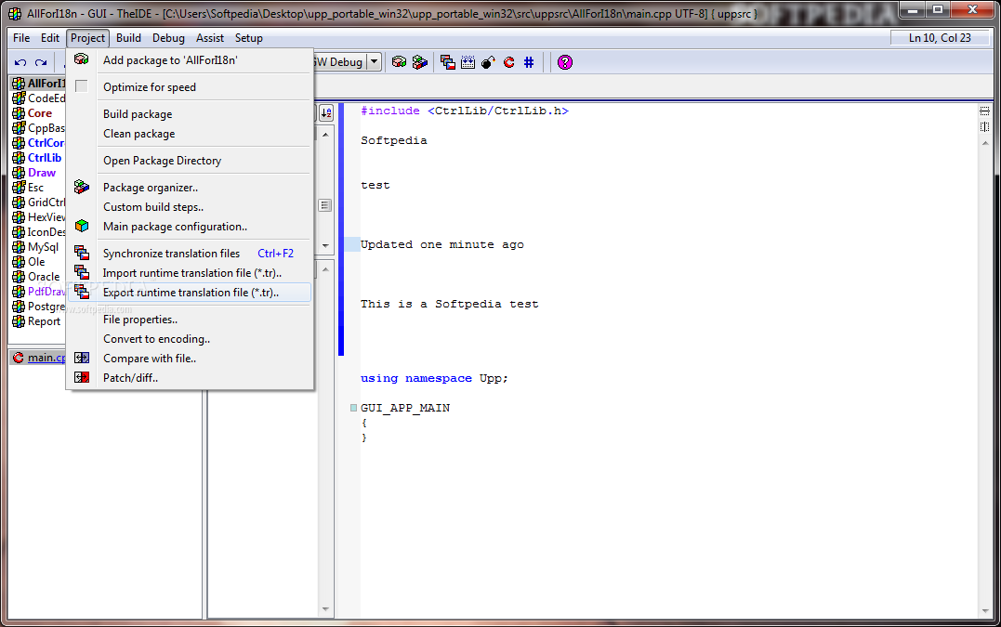The width and height of the screenshot is (1001, 627).
Task: Click the red C icon of main.cpp
Action: coord(18,358)
